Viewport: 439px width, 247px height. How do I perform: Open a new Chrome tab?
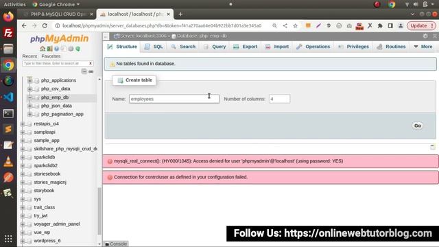[180, 14]
